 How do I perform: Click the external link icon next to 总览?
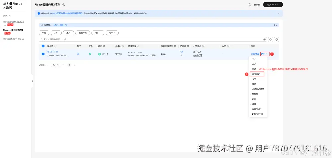[9, 16]
